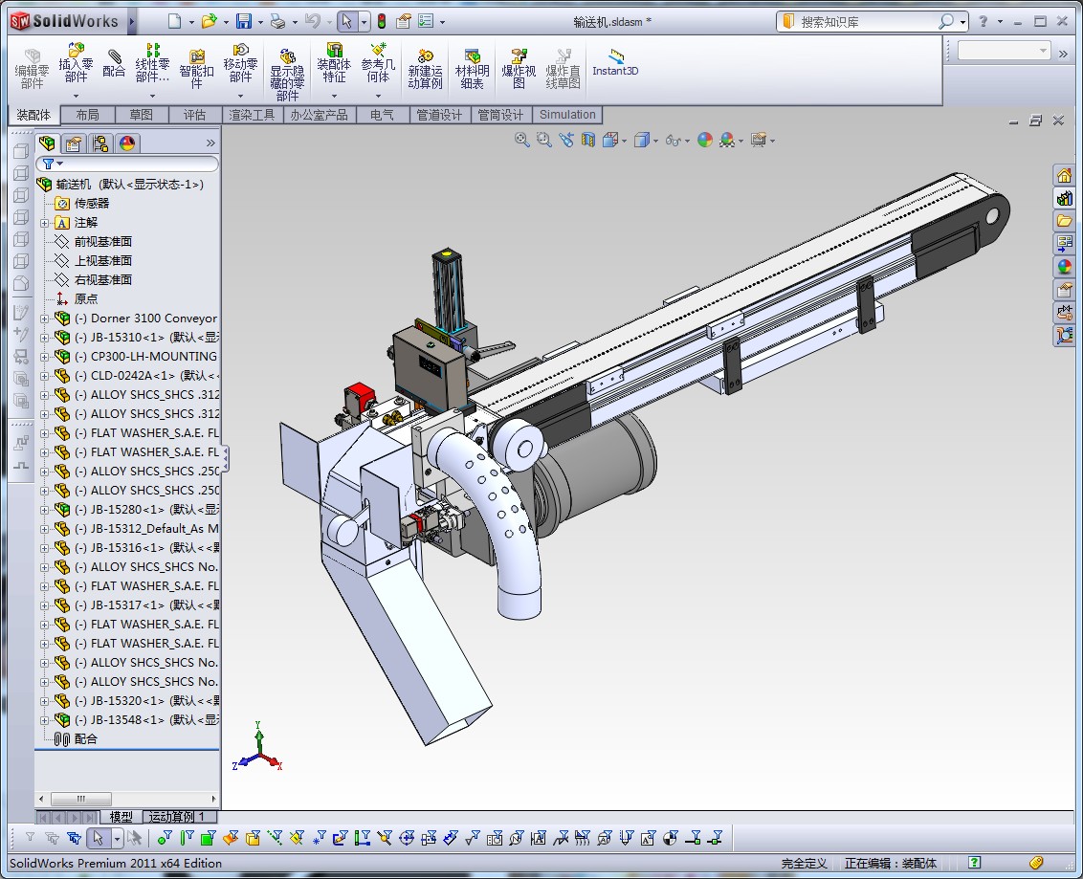The width and height of the screenshot is (1083, 879).
Task: Toggle the Filter Surface Bodies orange filter
Action: point(230,838)
